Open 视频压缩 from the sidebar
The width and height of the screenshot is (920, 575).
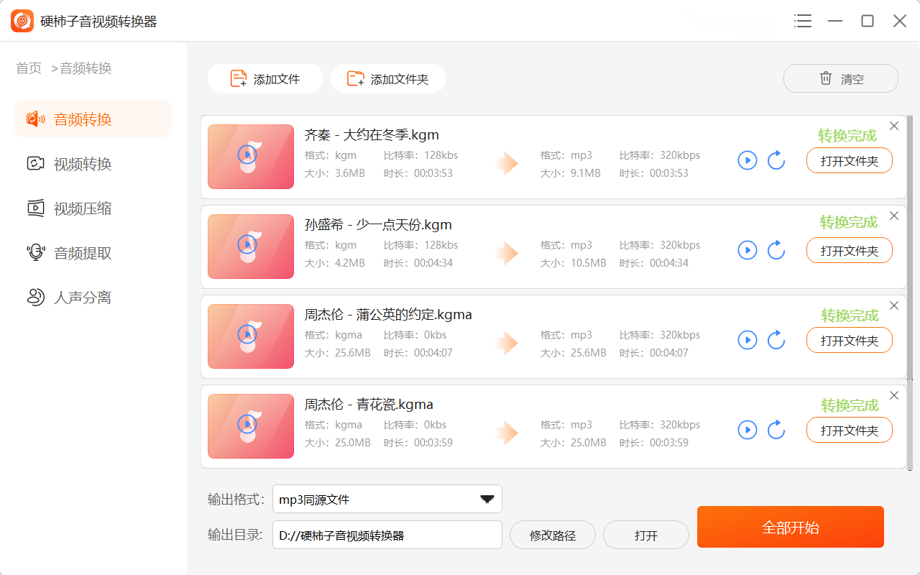coord(83,208)
